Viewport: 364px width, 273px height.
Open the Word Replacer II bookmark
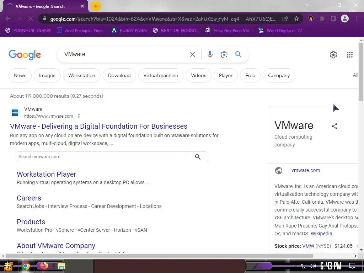280,31
